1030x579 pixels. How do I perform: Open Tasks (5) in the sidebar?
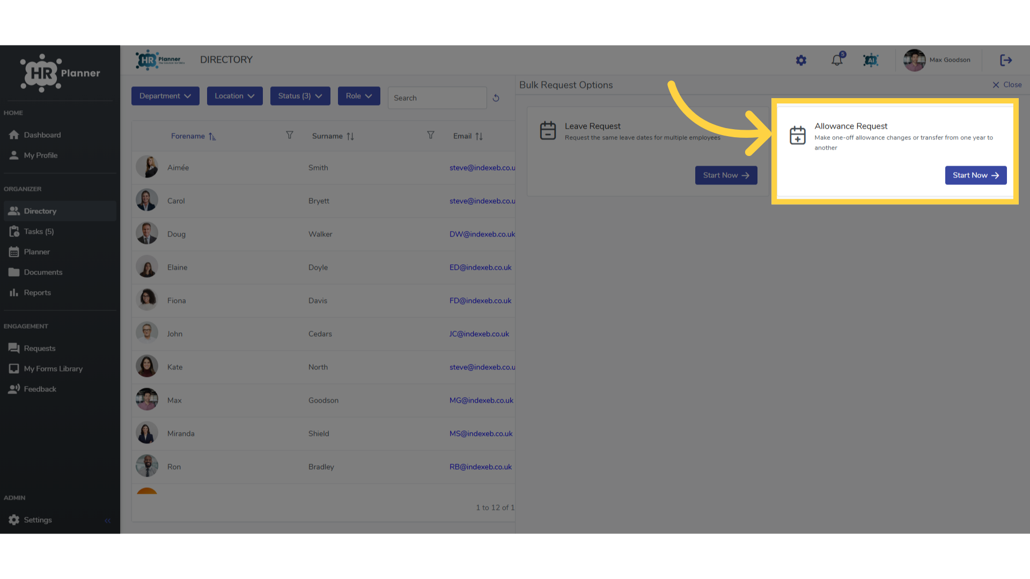click(x=60, y=232)
